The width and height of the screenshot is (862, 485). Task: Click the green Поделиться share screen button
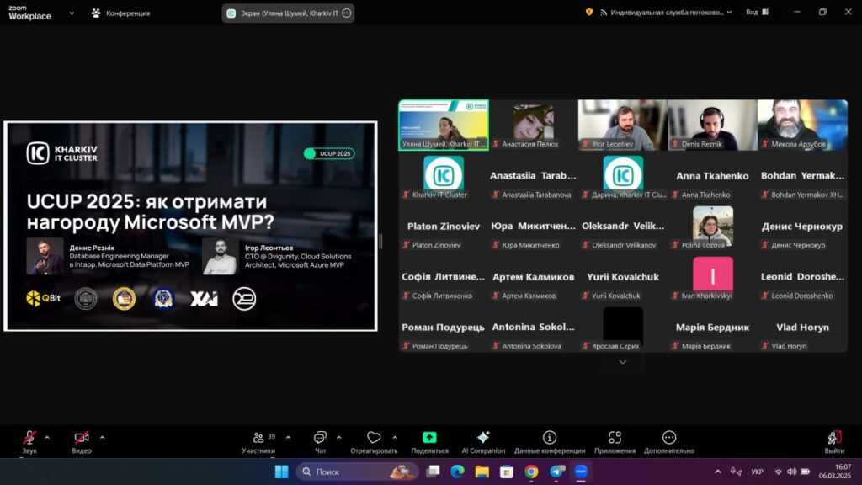[429, 442]
